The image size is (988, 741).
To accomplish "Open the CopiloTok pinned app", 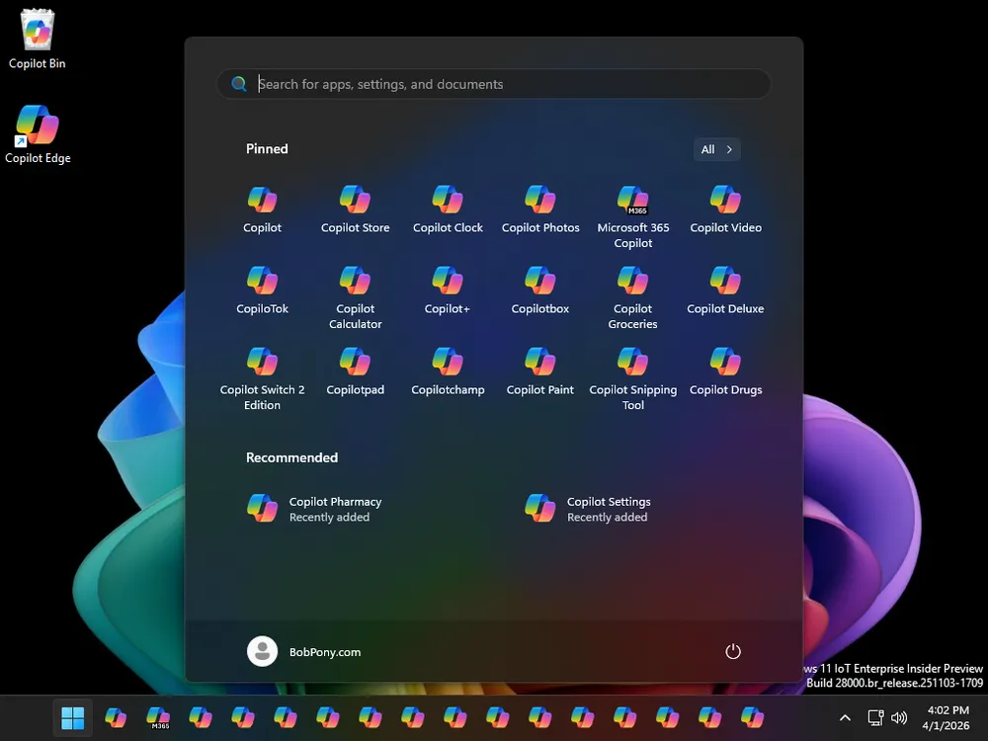I will pos(262,290).
